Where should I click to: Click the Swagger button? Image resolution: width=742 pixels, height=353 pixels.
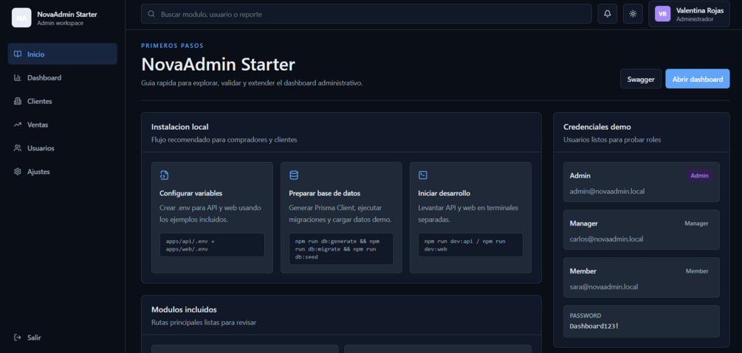pos(641,79)
